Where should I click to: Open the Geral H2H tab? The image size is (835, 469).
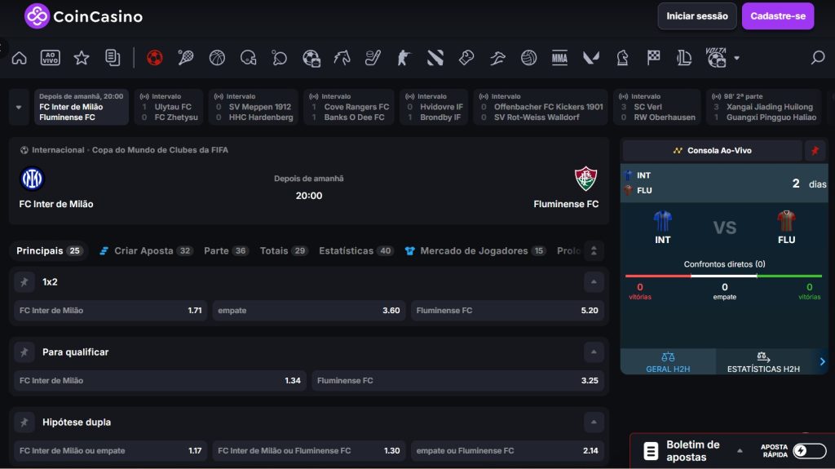(x=668, y=362)
